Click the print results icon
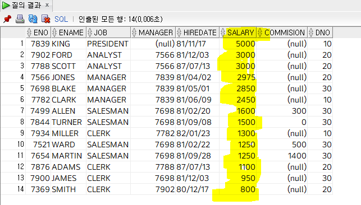Screen dimensions: 361x205 click(20, 19)
